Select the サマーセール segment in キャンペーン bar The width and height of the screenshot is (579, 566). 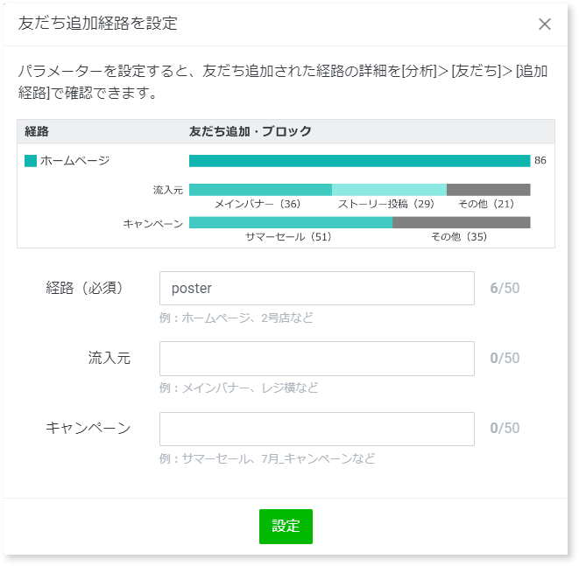(x=290, y=223)
